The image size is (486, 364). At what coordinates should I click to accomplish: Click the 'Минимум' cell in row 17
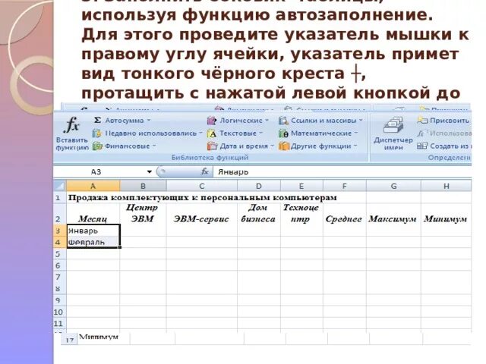(x=103, y=337)
